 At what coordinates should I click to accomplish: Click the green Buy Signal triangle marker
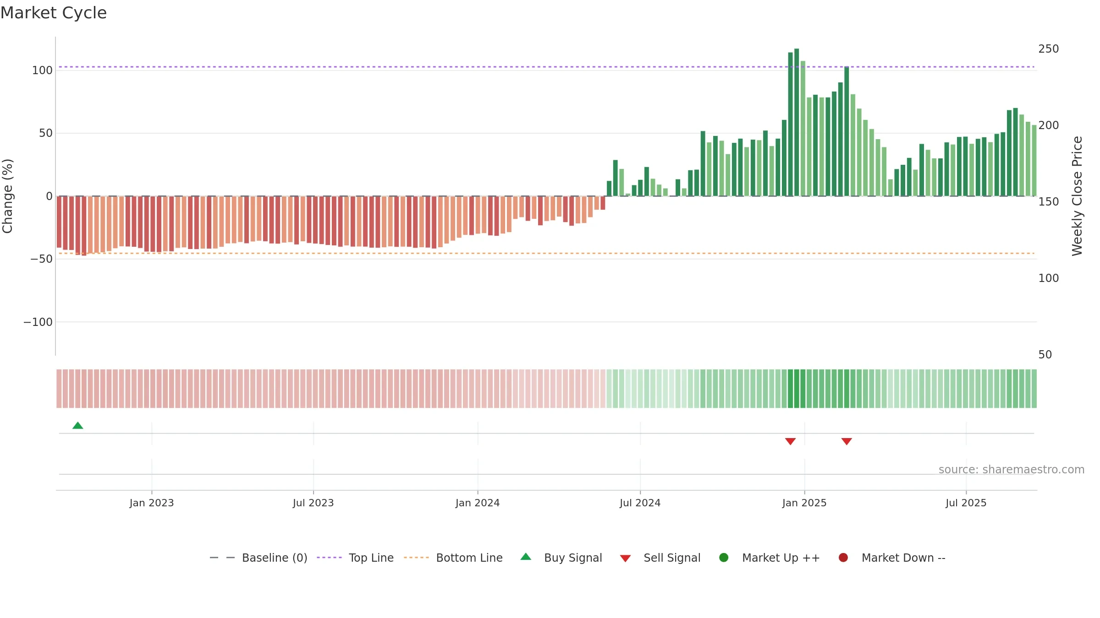click(78, 425)
